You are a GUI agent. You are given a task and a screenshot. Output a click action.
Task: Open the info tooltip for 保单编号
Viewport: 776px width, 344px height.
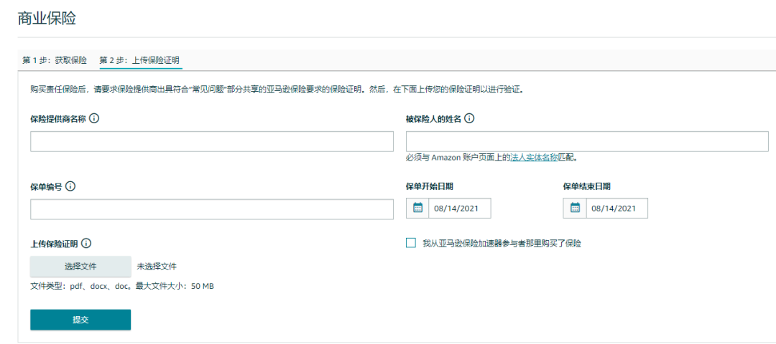pos(70,186)
